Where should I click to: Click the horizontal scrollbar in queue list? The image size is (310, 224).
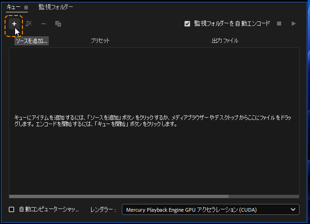click(x=119, y=197)
